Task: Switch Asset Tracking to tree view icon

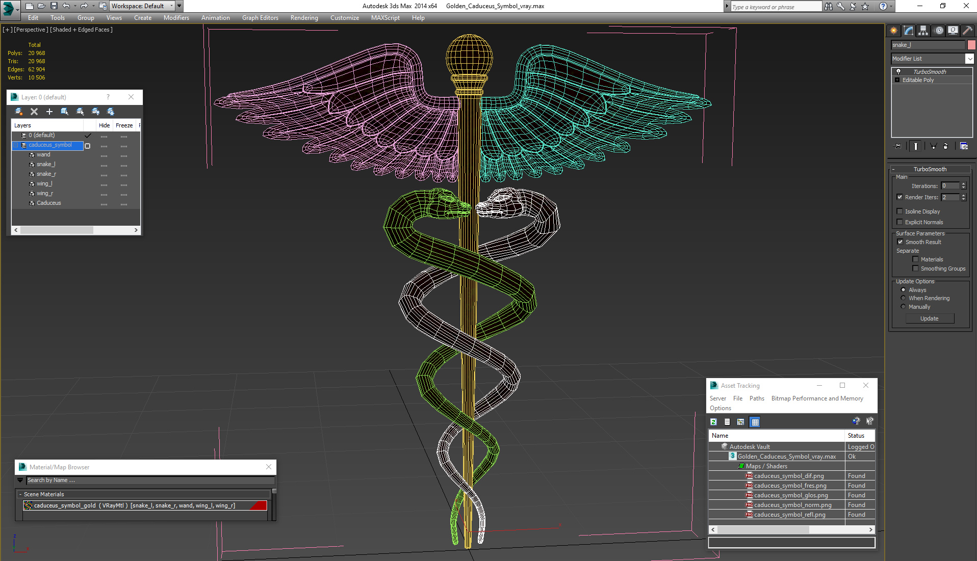Action: pos(741,422)
